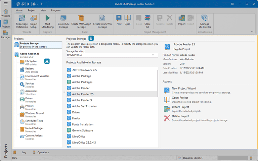Switch to the View ribbon tab
The width and height of the screenshot is (258, 161).
[x=43, y=10]
